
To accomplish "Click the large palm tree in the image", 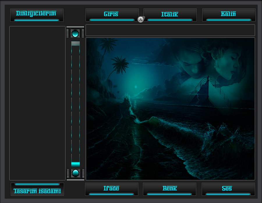I will click(119, 65).
